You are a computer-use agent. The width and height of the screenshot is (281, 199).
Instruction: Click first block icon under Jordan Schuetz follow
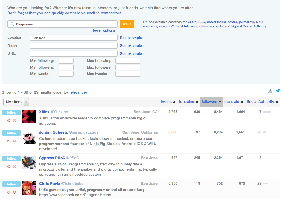coord(9,141)
